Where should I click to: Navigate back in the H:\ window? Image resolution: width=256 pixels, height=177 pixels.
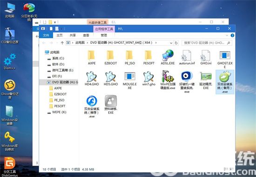[44, 43]
